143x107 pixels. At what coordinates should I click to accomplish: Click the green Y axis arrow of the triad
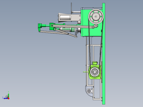9,95
